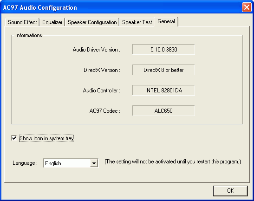The height and width of the screenshot is (201, 254).
Task: Switch to the Sound Effect tab
Action: click(x=22, y=22)
